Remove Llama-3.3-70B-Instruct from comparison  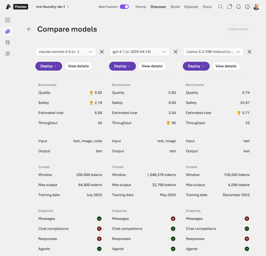249,52
